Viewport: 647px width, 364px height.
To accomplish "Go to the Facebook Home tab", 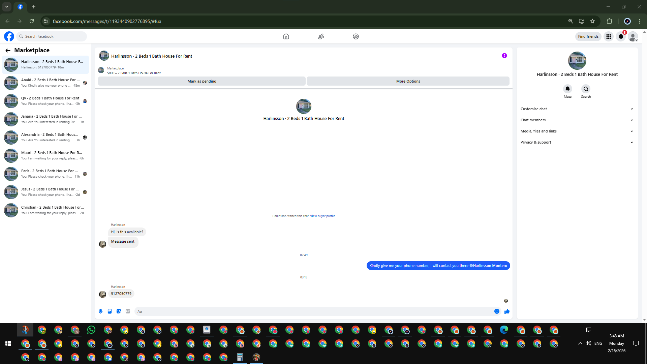I will [x=286, y=36].
